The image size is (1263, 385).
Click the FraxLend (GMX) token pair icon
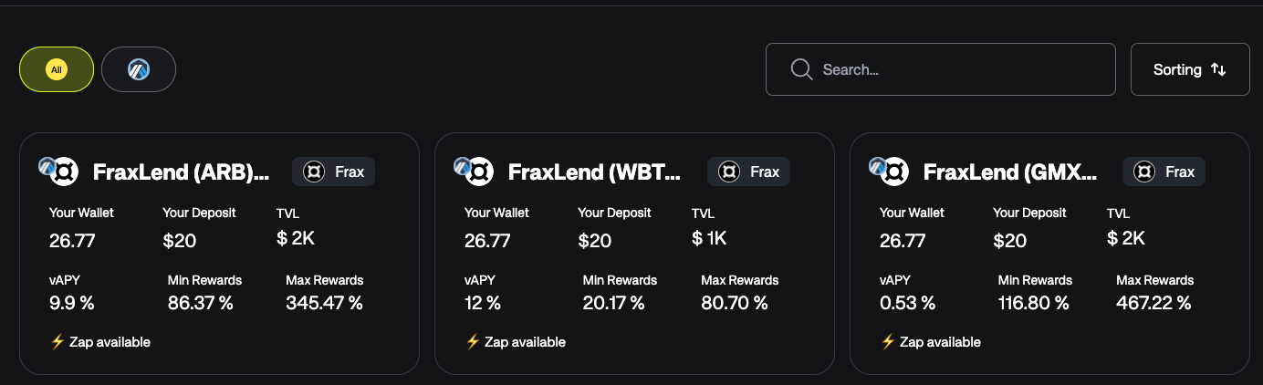[892, 171]
